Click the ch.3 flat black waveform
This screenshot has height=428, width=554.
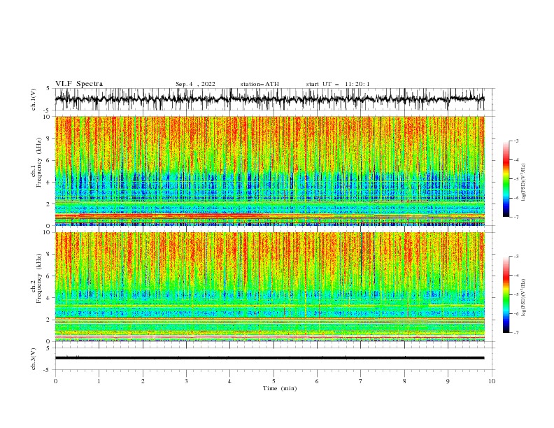[x=269, y=358]
